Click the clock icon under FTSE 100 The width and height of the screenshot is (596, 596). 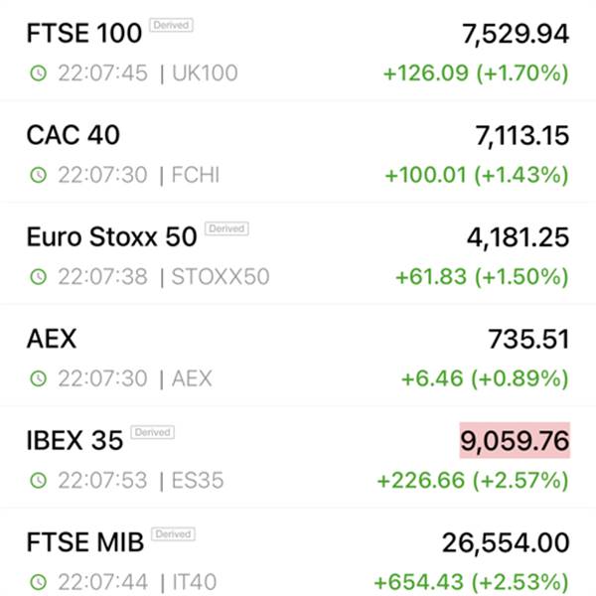coord(39,73)
